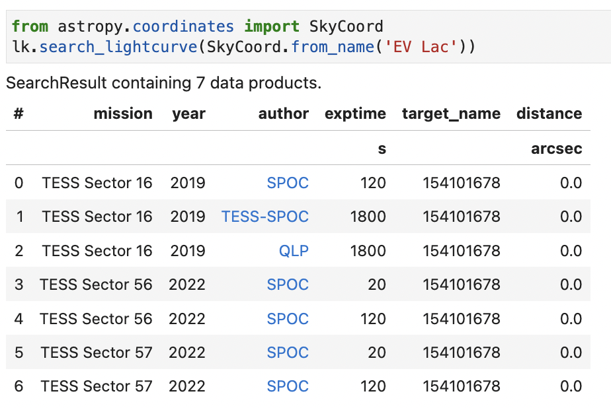The width and height of the screenshot is (611, 408).
Task: Open the SPOC link for Sector 56 120s product
Action: click(288, 318)
